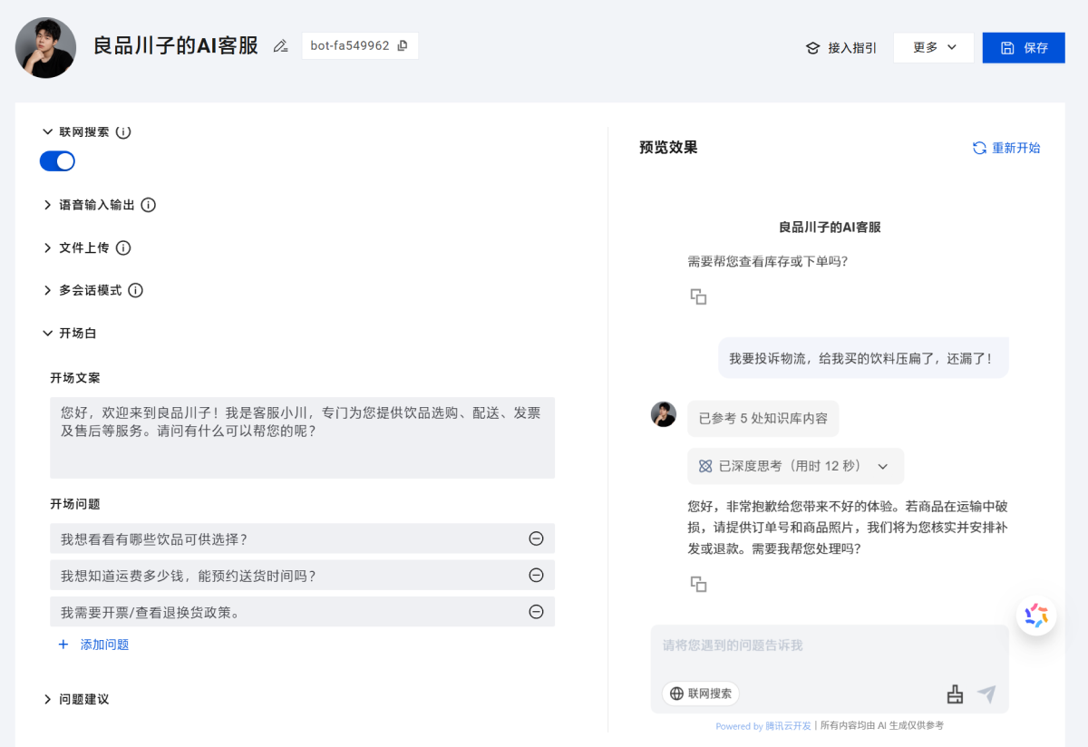Open the 更多 dropdown menu
1088x747 pixels.
[934, 48]
